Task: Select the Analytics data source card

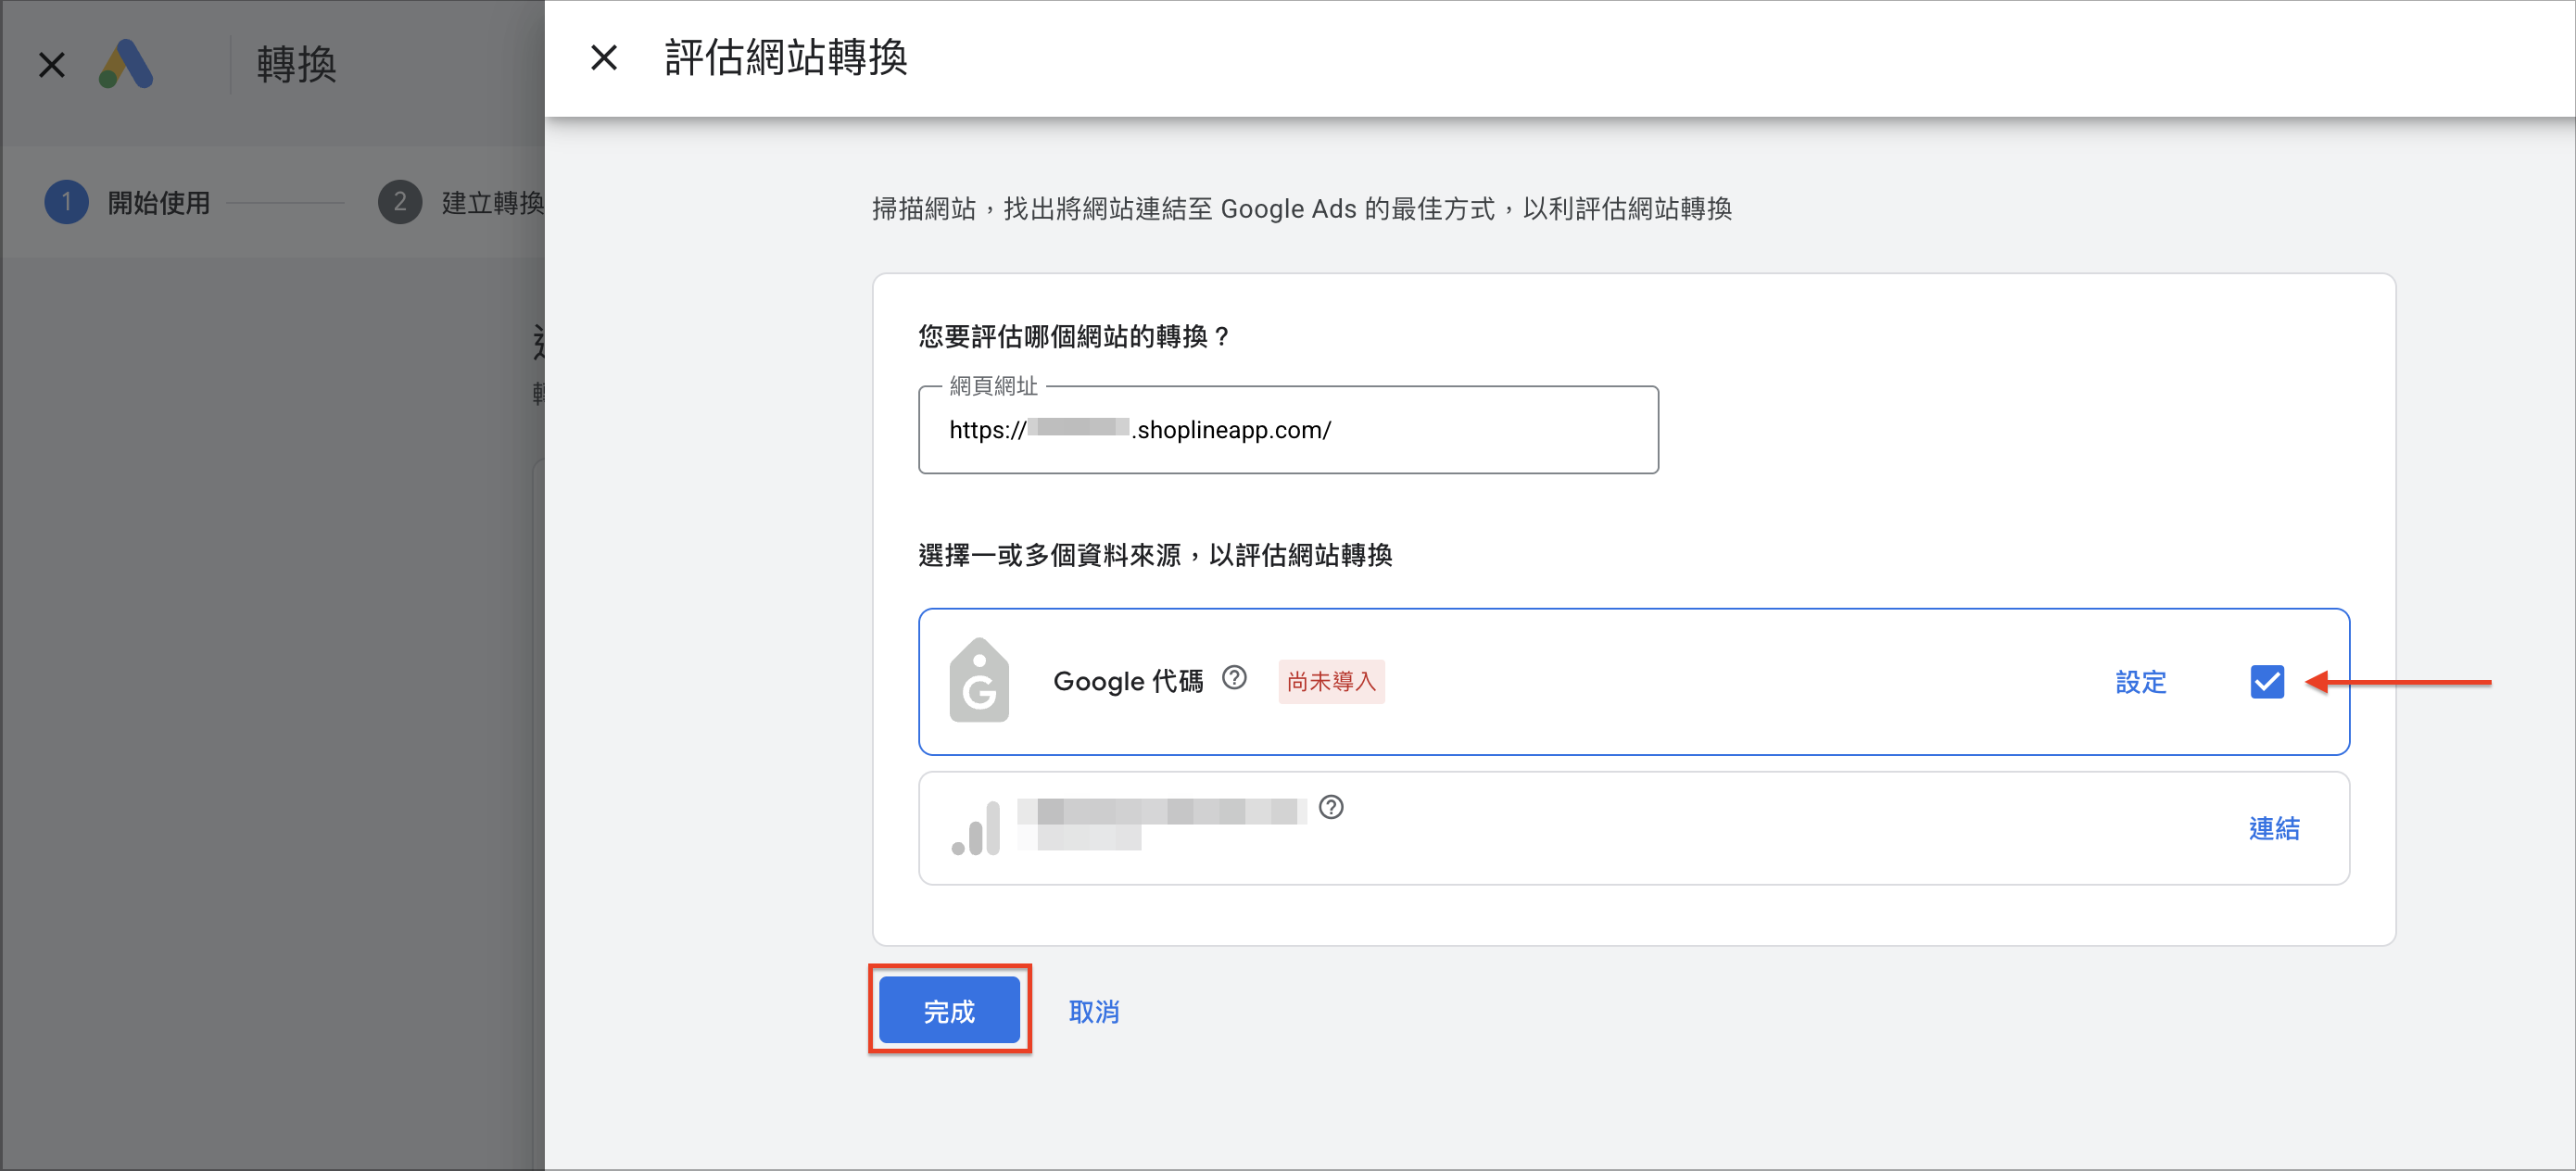Action: pyautogui.click(x=1634, y=828)
